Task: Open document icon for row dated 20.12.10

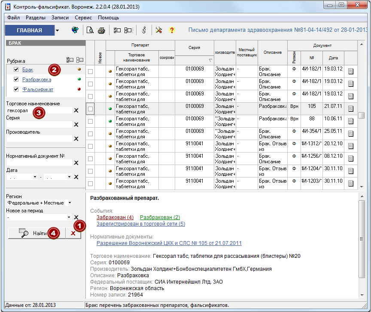Action: [351, 146]
